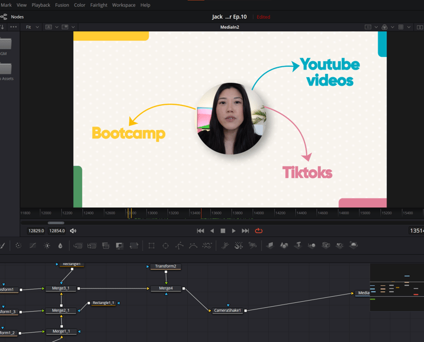Expand the A buffer dropdown chevron
This screenshot has width=424, height=342.
[x=56, y=27]
